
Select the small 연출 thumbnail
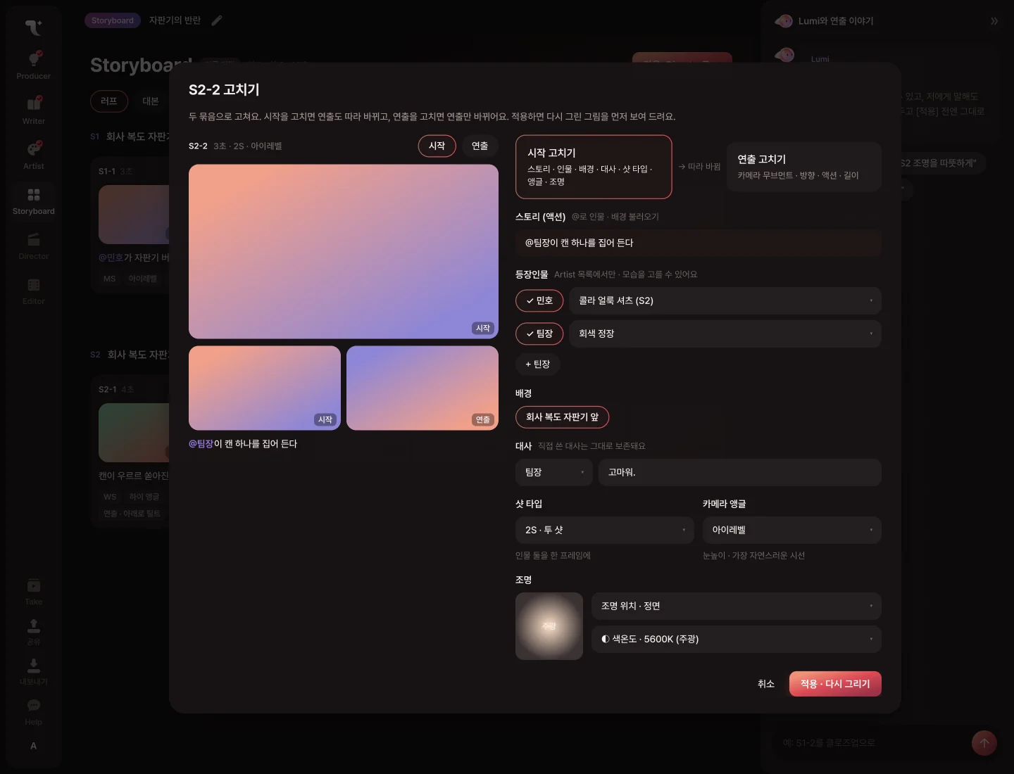coord(423,388)
